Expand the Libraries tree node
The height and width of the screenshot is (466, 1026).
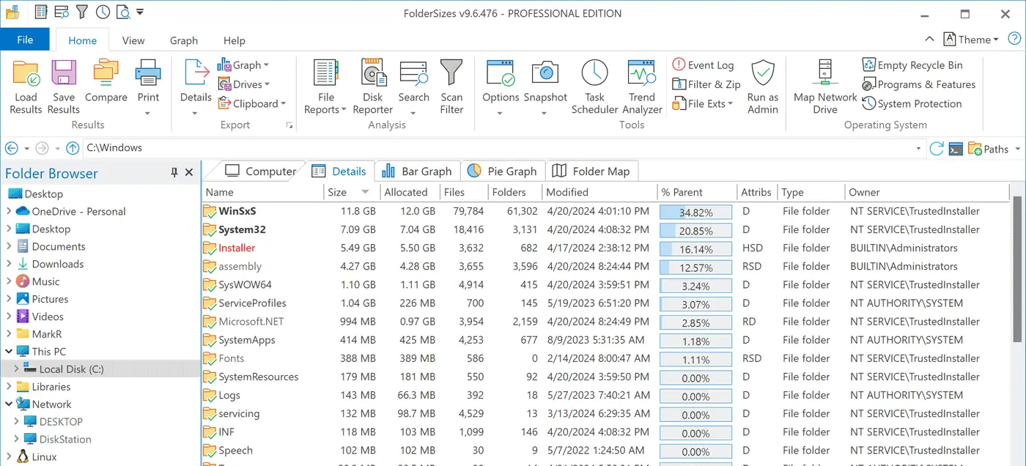click(x=8, y=387)
